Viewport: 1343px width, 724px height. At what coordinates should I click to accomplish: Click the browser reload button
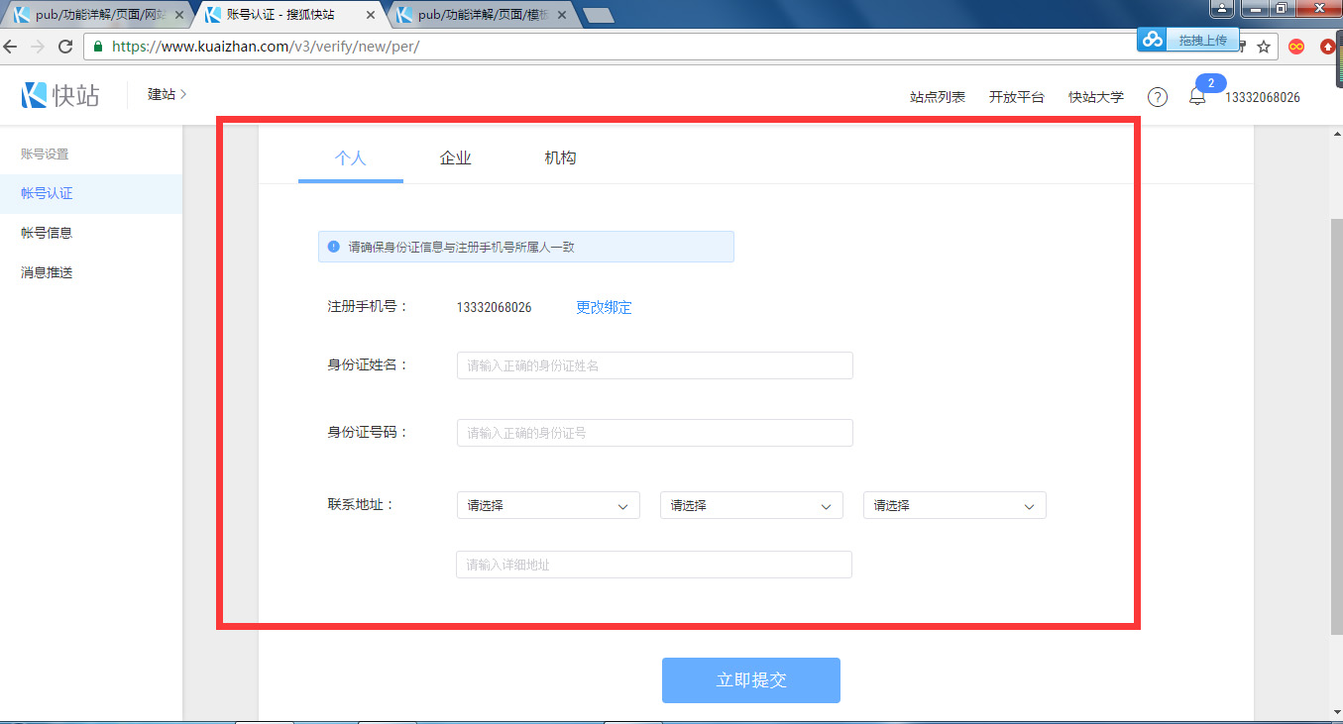[65, 47]
